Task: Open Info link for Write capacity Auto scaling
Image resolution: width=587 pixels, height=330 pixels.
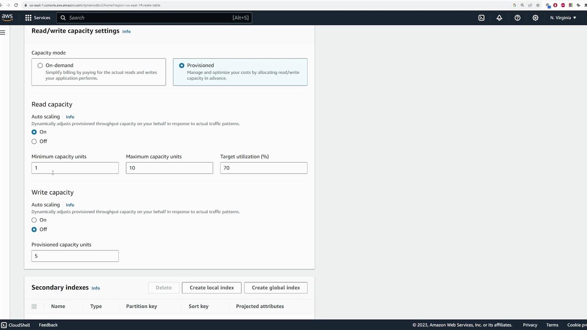Action: (70, 205)
